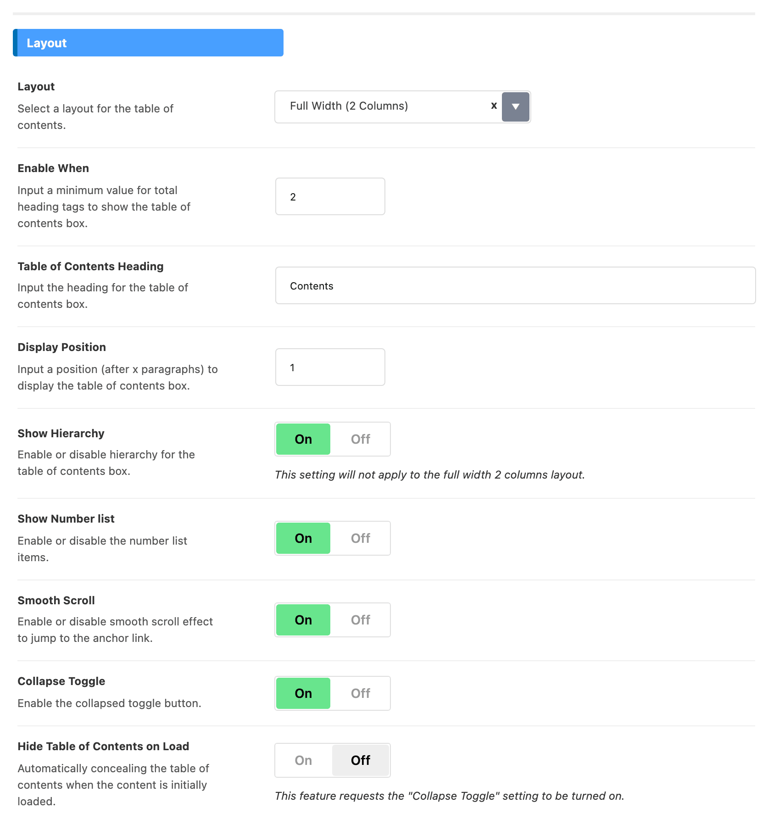Clear the Full Width layout selection (x)
The height and width of the screenshot is (836, 768).
(x=494, y=106)
